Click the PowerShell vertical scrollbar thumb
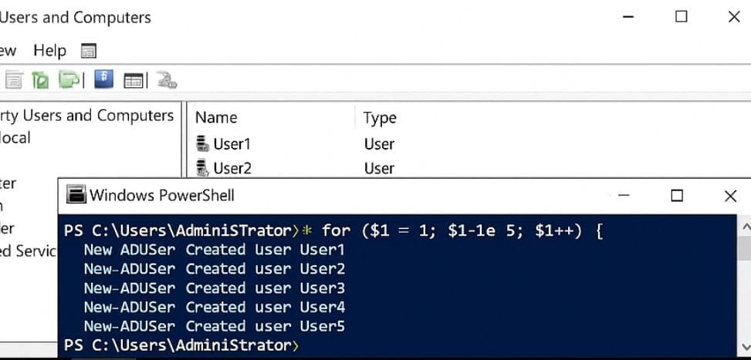The height and width of the screenshot is (360, 751). pyautogui.click(x=744, y=248)
